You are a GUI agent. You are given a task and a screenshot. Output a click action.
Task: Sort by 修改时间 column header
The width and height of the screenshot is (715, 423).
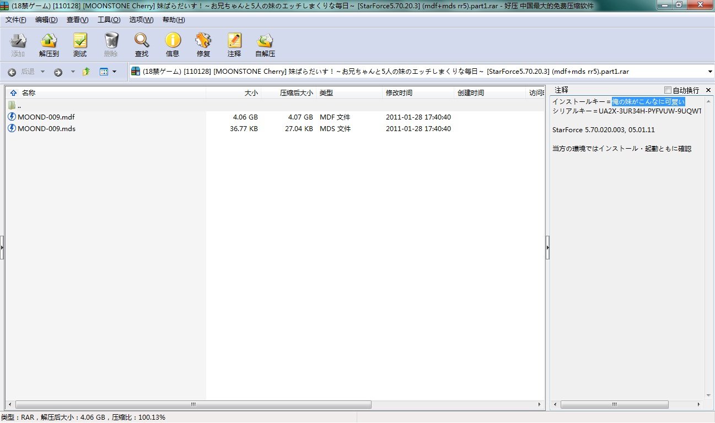[399, 93]
